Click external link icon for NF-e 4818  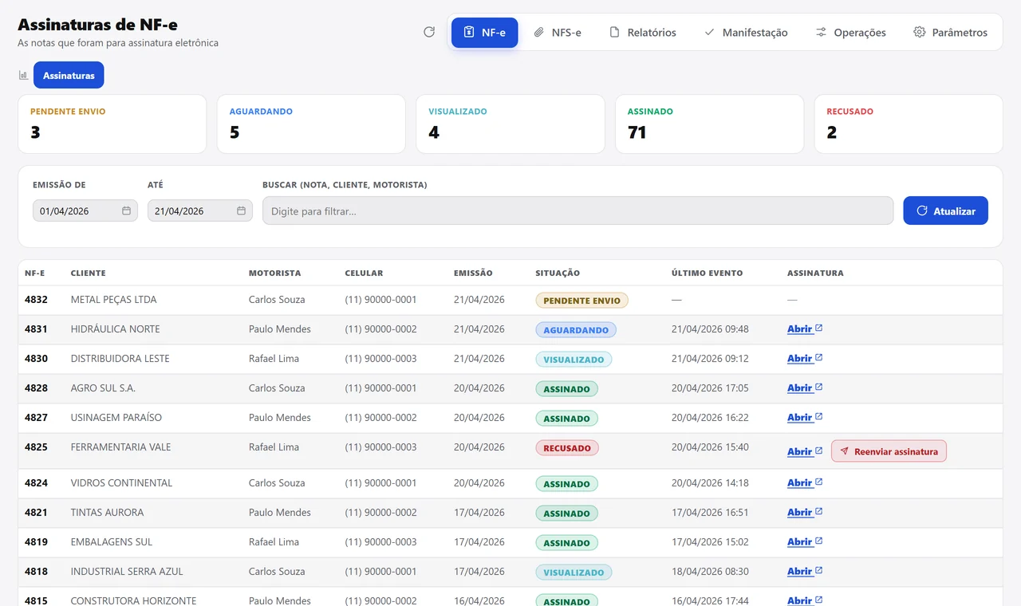click(x=818, y=571)
